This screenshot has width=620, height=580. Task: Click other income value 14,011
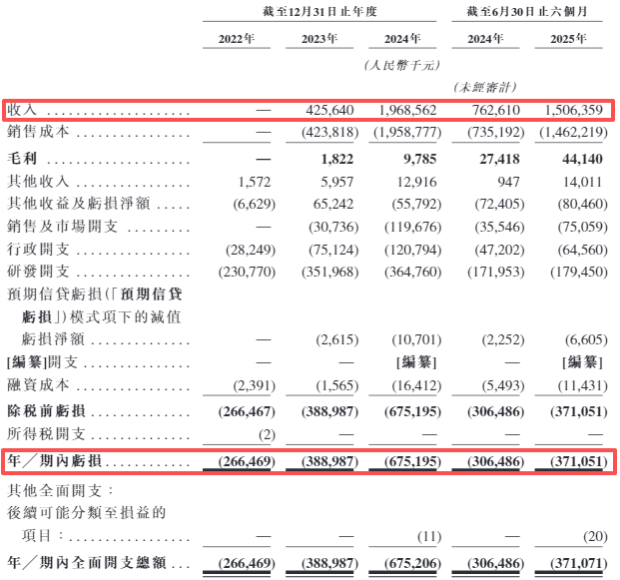[x=583, y=182]
